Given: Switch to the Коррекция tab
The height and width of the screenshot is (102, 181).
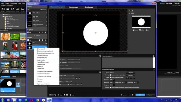Looking at the screenshot, I should click(73, 7).
